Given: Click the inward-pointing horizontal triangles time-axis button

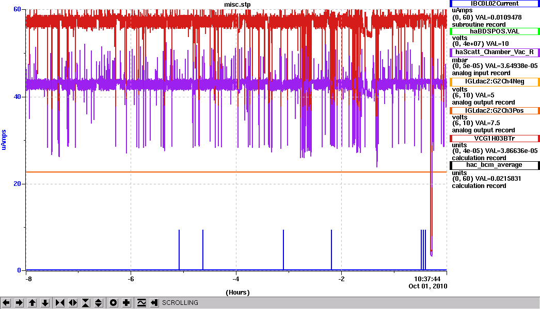Looking at the screenshot, I should [x=59, y=303].
